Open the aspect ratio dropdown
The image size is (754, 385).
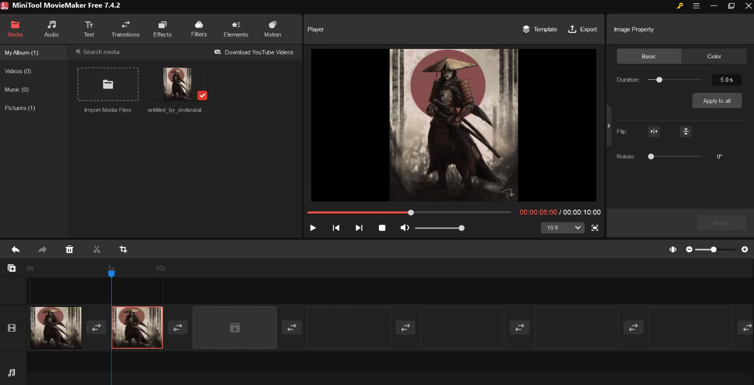tap(562, 227)
